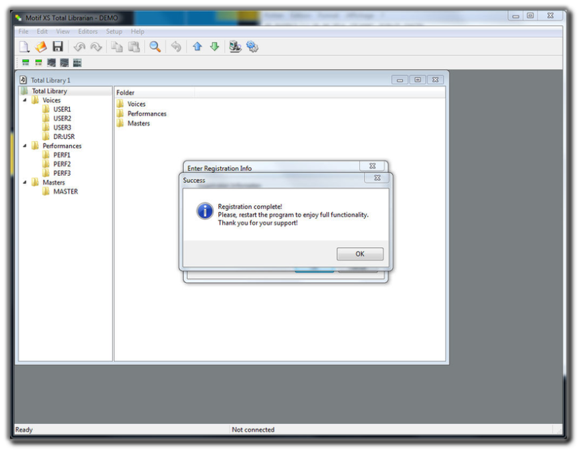This screenshot has width=583, height=455.
Task: Minimize the Motif XS Total Librarian window
Action: point(516,16)
